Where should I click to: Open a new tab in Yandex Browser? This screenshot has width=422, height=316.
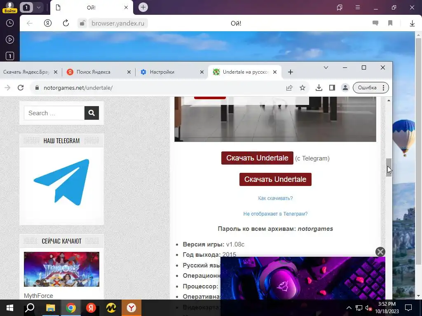(143, 7)
